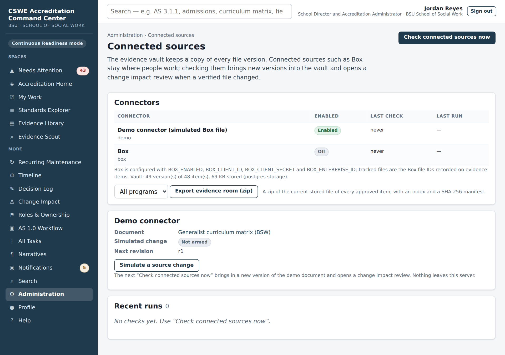Click Administration breadcrumb link
505x355 pixels.
pyautogui.click(x=125, y=35)
